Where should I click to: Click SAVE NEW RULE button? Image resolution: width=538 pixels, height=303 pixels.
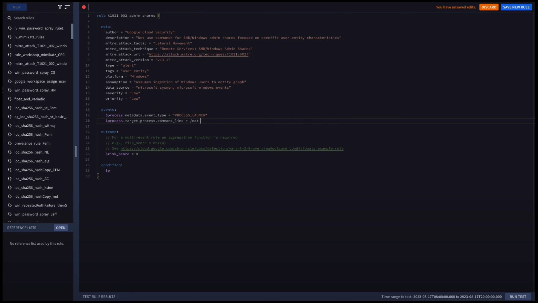pos(516,7)
